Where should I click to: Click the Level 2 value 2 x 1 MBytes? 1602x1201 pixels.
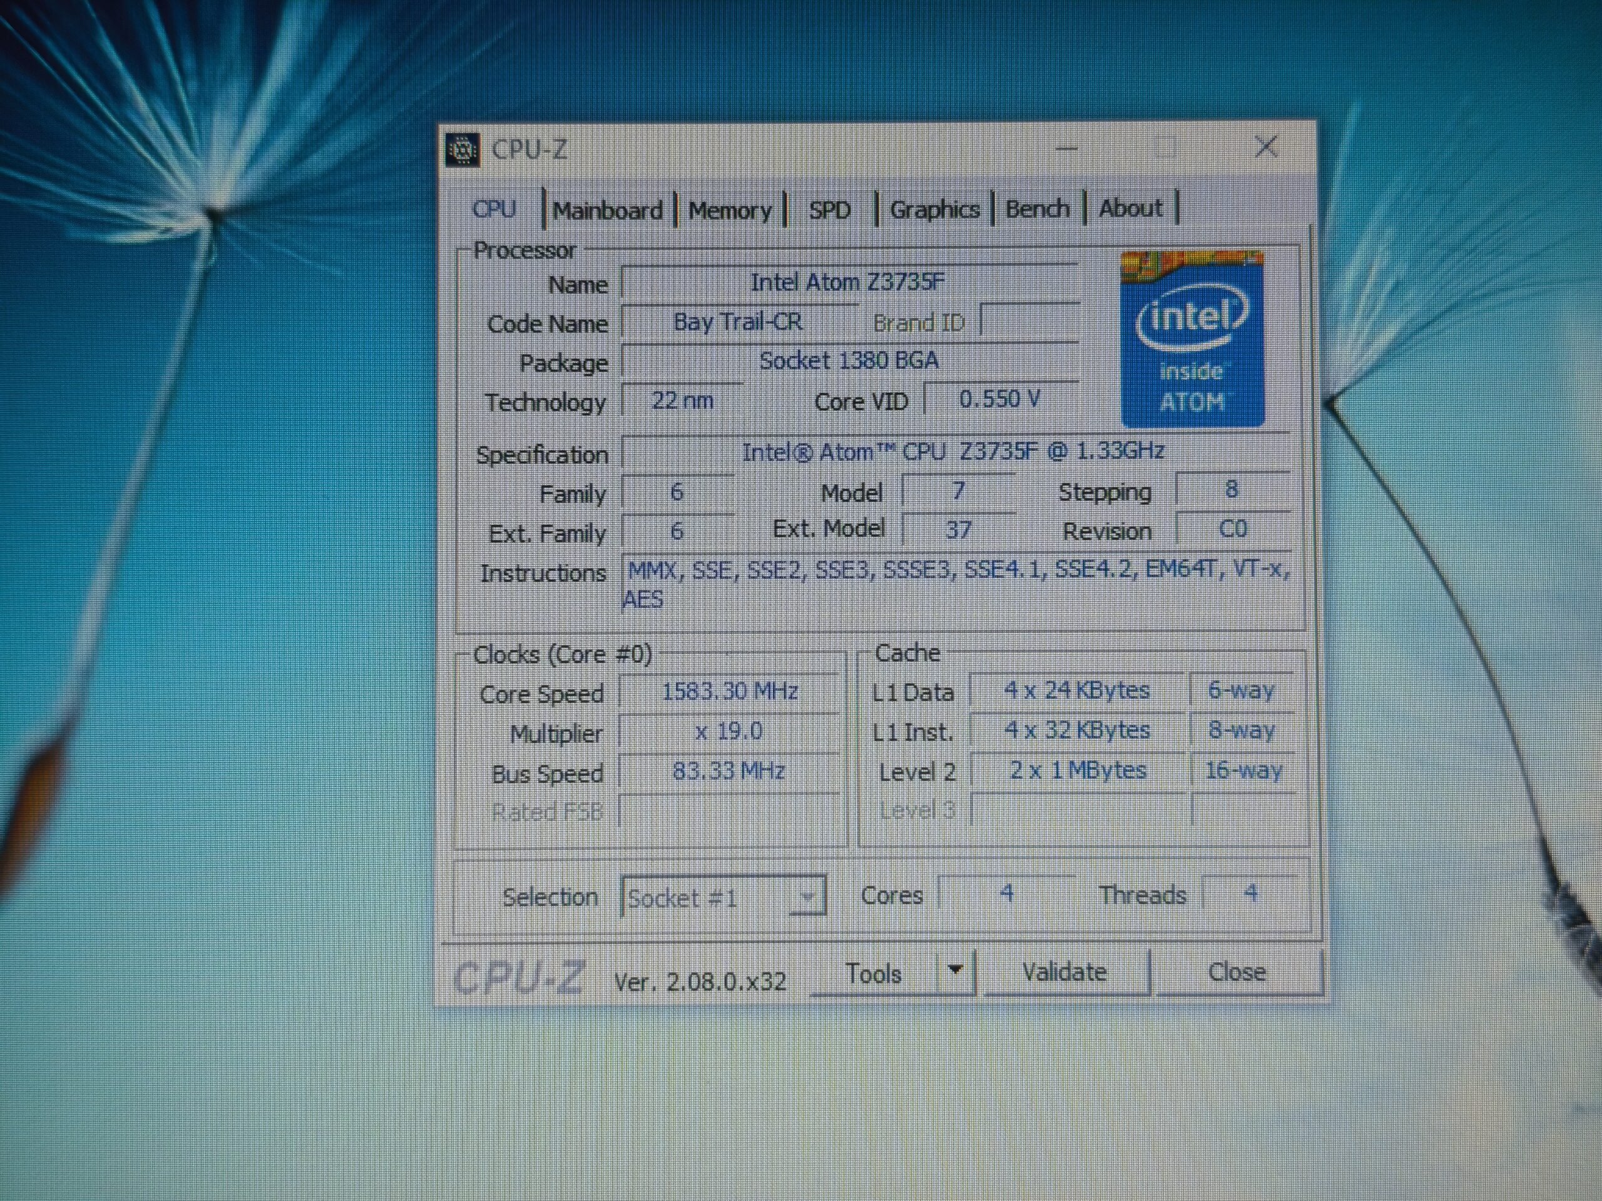[1077, 769]
